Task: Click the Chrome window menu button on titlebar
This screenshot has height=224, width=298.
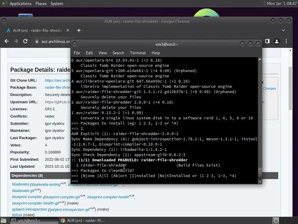Action: 4,21
